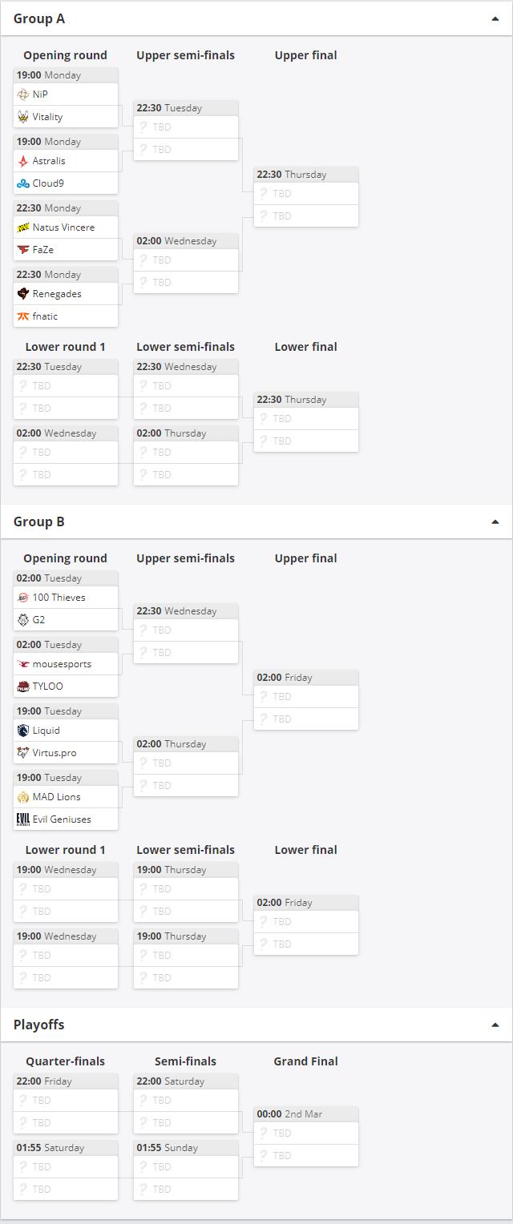This screenshot has height=1224, width=513.
Task: Open the MAD Lions team link
Action: click(x=56, y=797)
